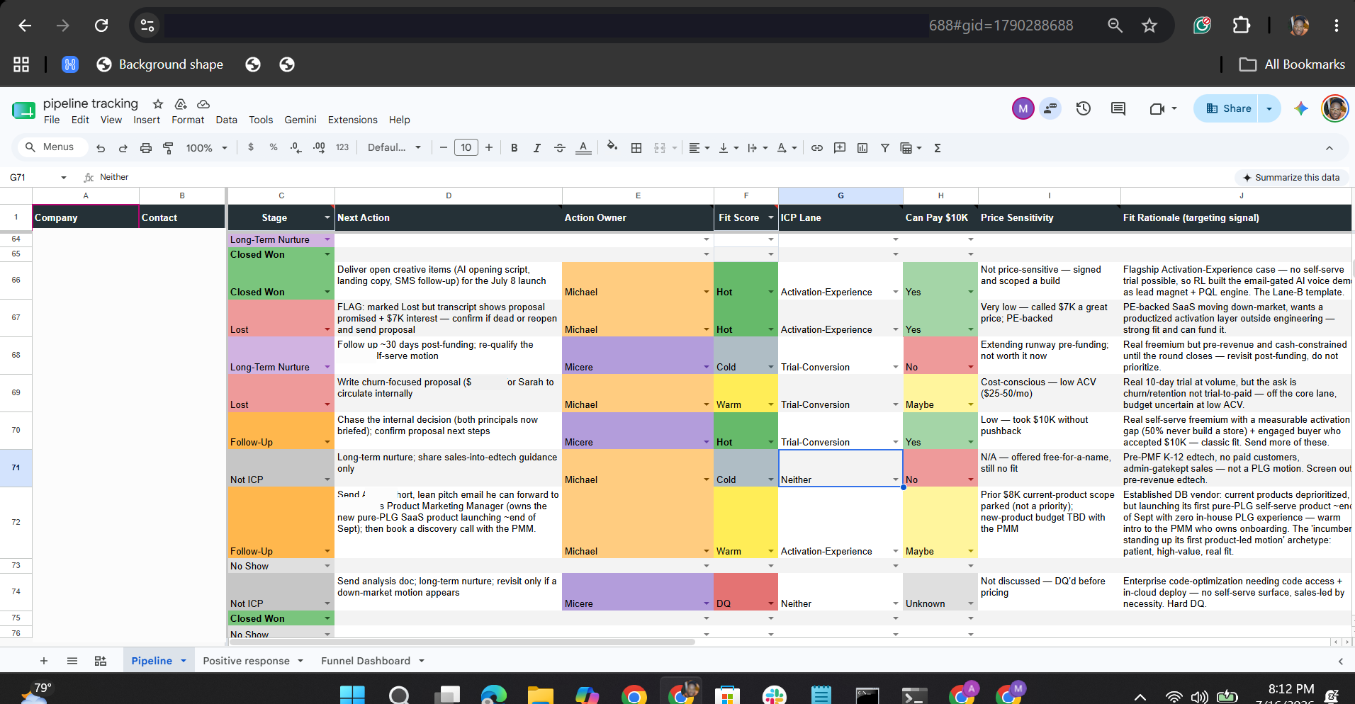Open the Borders tool

pyautogui.click(x=636, y=148)
